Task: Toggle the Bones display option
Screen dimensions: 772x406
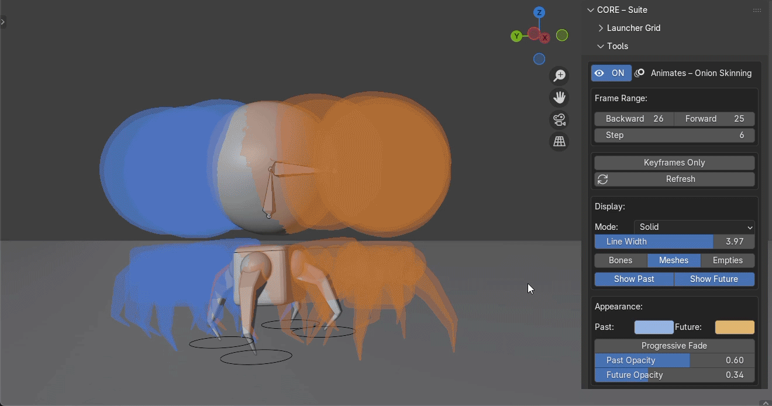Action: (x=621, y=260)
